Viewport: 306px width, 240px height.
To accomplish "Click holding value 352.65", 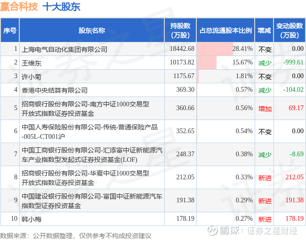I will click(185, 131).
